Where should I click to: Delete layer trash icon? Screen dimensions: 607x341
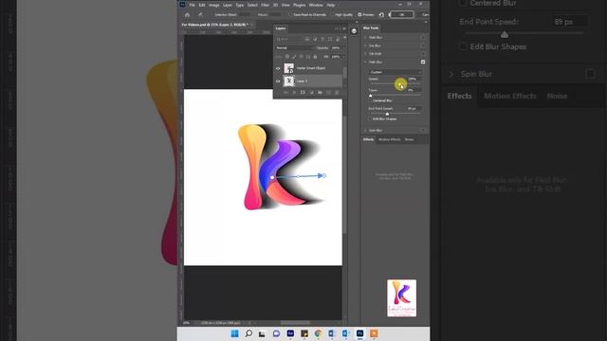337,93
